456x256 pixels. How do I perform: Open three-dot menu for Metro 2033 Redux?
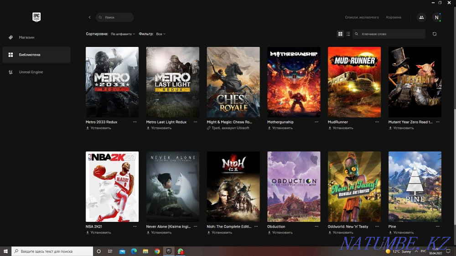click(135, 122)
